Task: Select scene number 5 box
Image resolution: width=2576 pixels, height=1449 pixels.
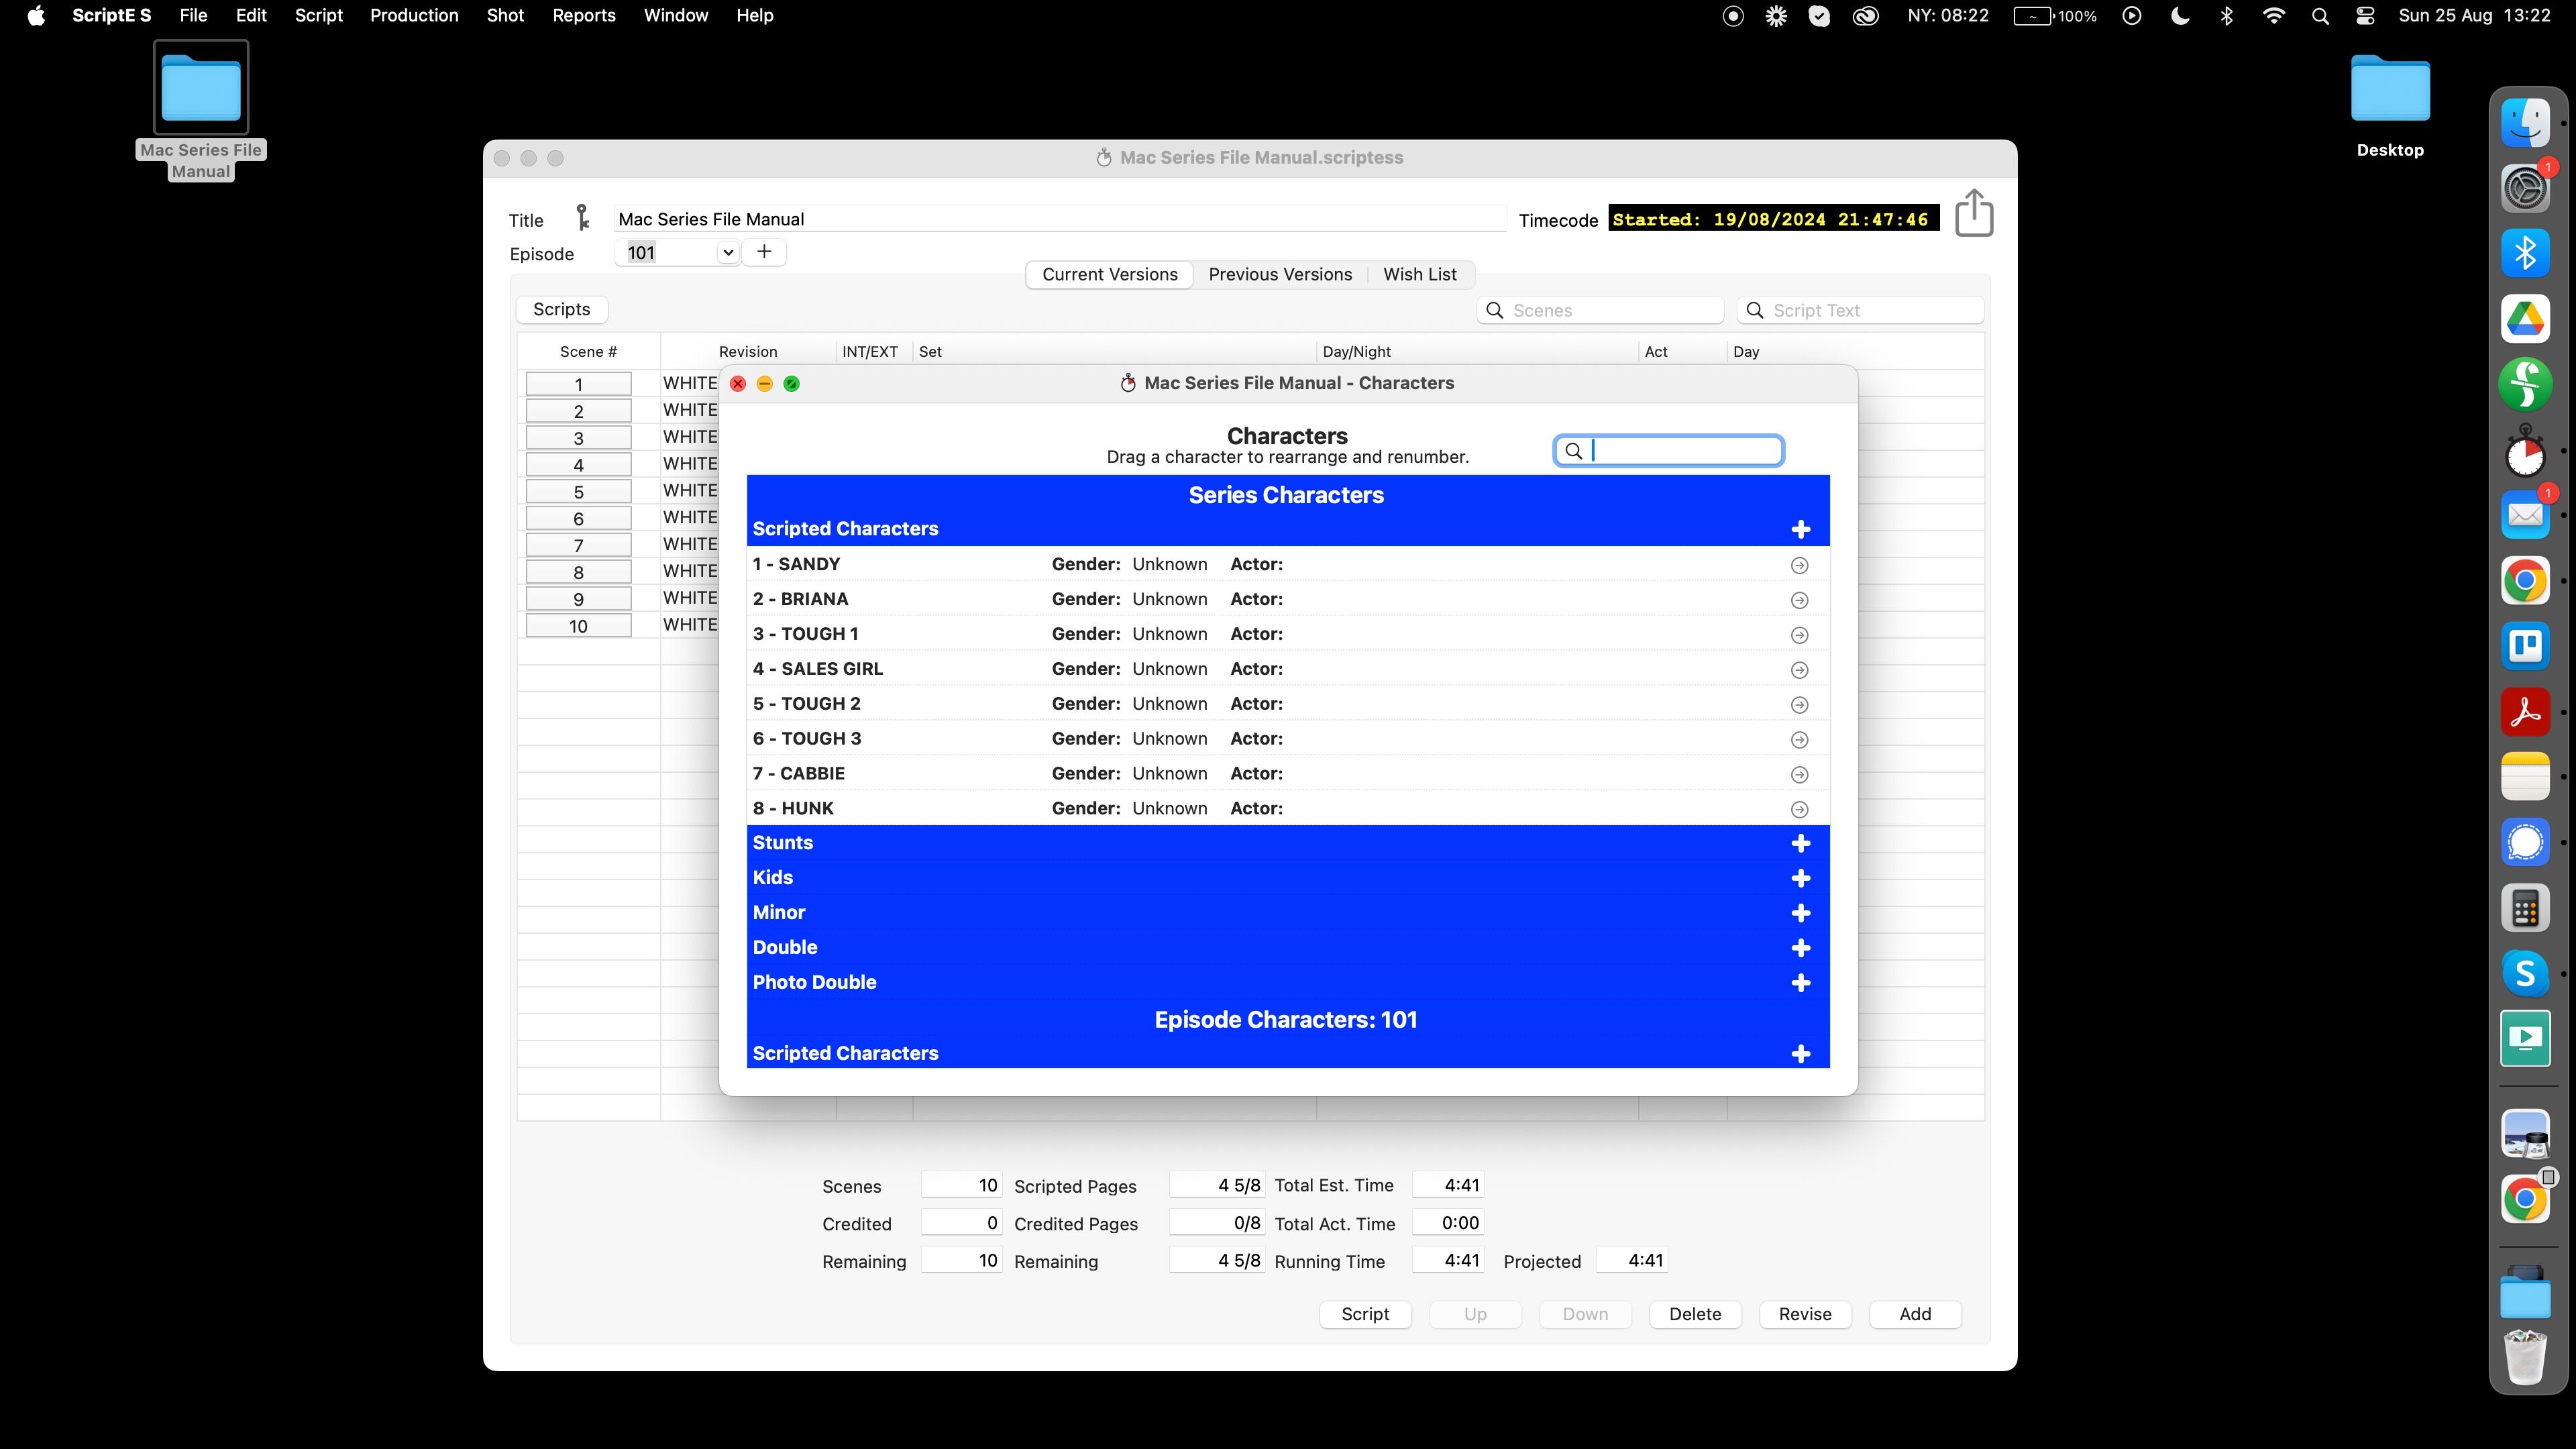Action: pos(578,492)
